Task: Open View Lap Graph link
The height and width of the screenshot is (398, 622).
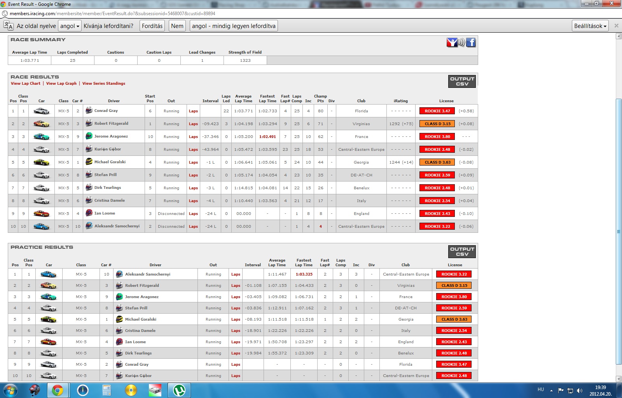Action: point(61,83)
